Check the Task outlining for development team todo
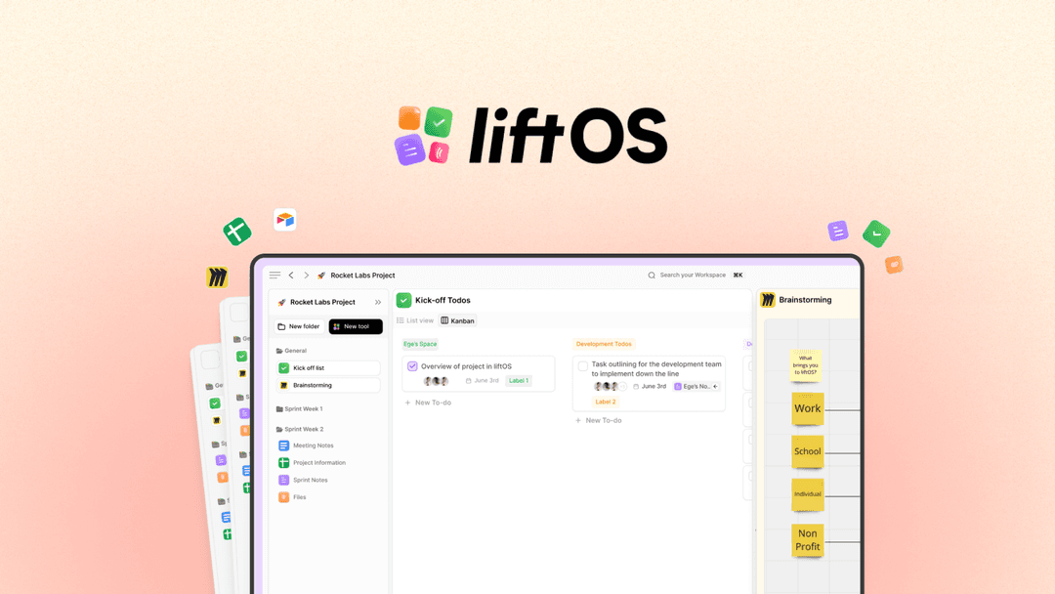 tap(583, 364)
